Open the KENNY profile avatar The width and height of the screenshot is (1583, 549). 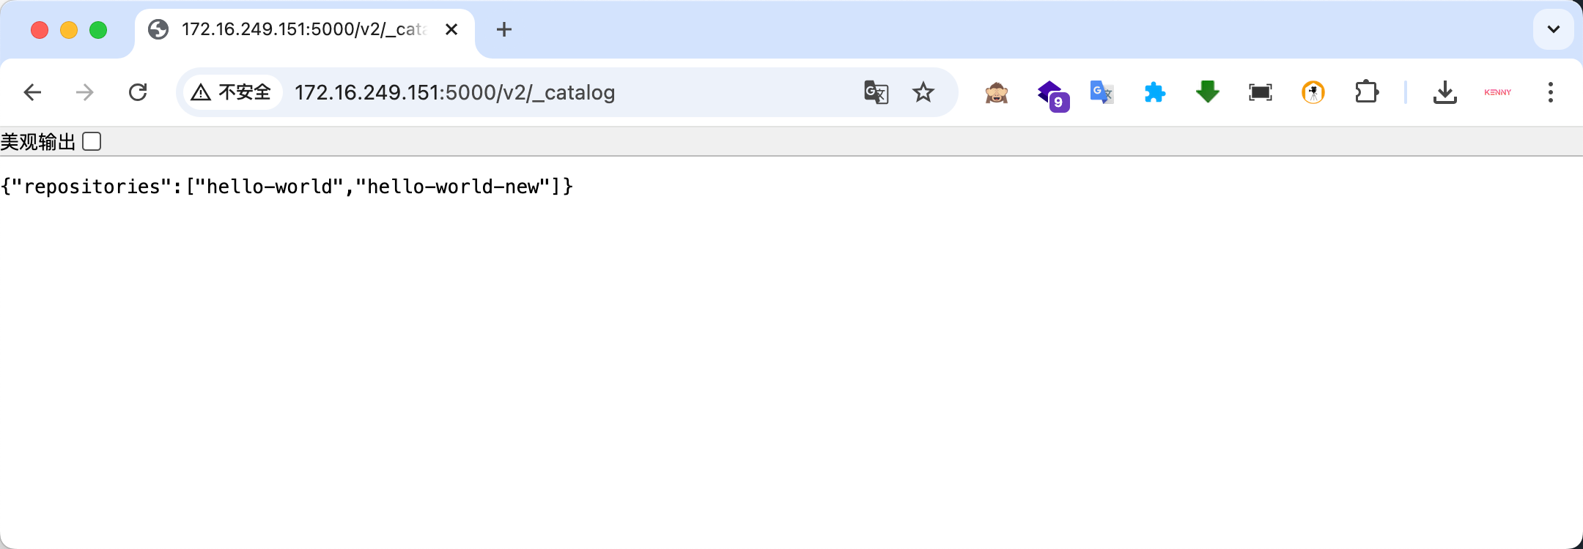[1498, 92]
